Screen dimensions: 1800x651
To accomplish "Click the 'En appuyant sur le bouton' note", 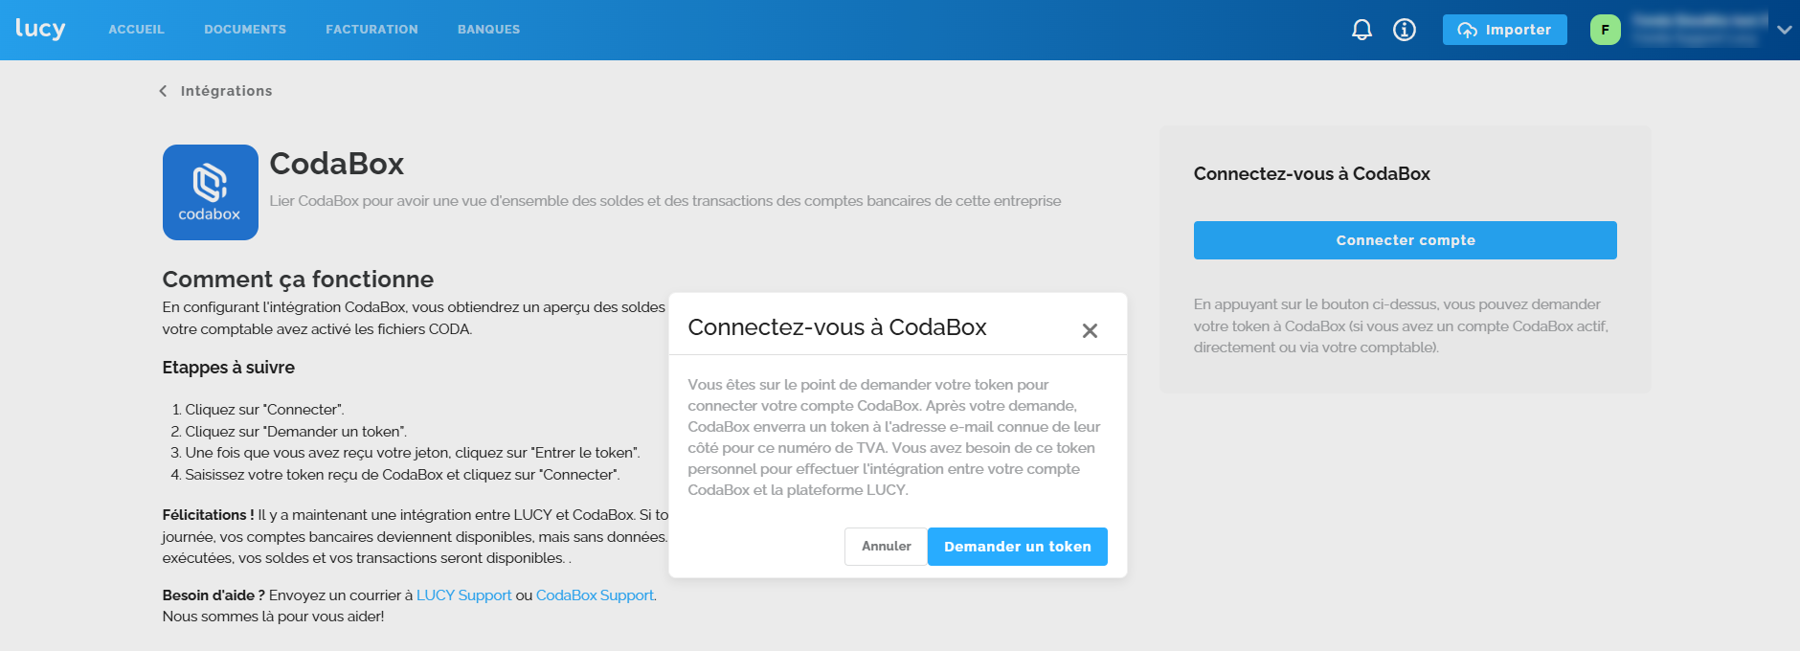I will (1402, 325).
